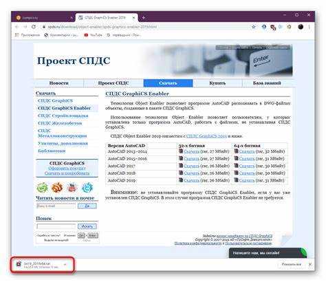Open Утилиты, дополнения sidebar link
This screenshot has height=282, width=326.
click(x=63, y=143)
